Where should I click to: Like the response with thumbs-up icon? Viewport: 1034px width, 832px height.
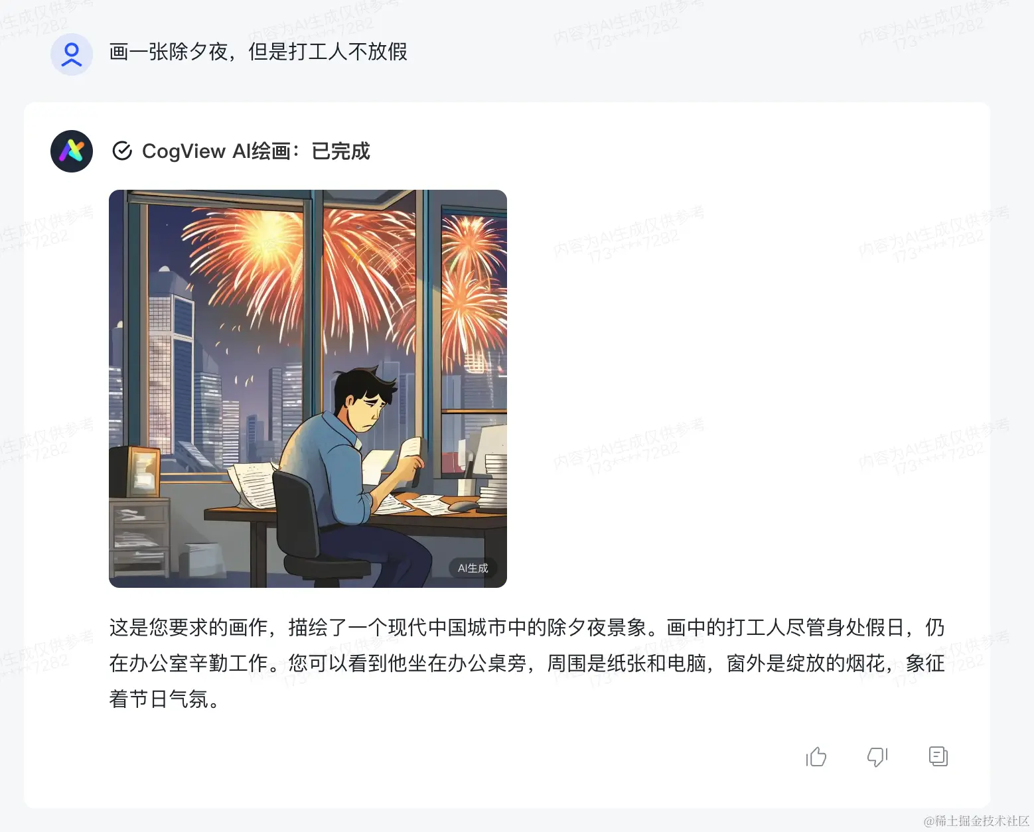[x=816, y=756]
